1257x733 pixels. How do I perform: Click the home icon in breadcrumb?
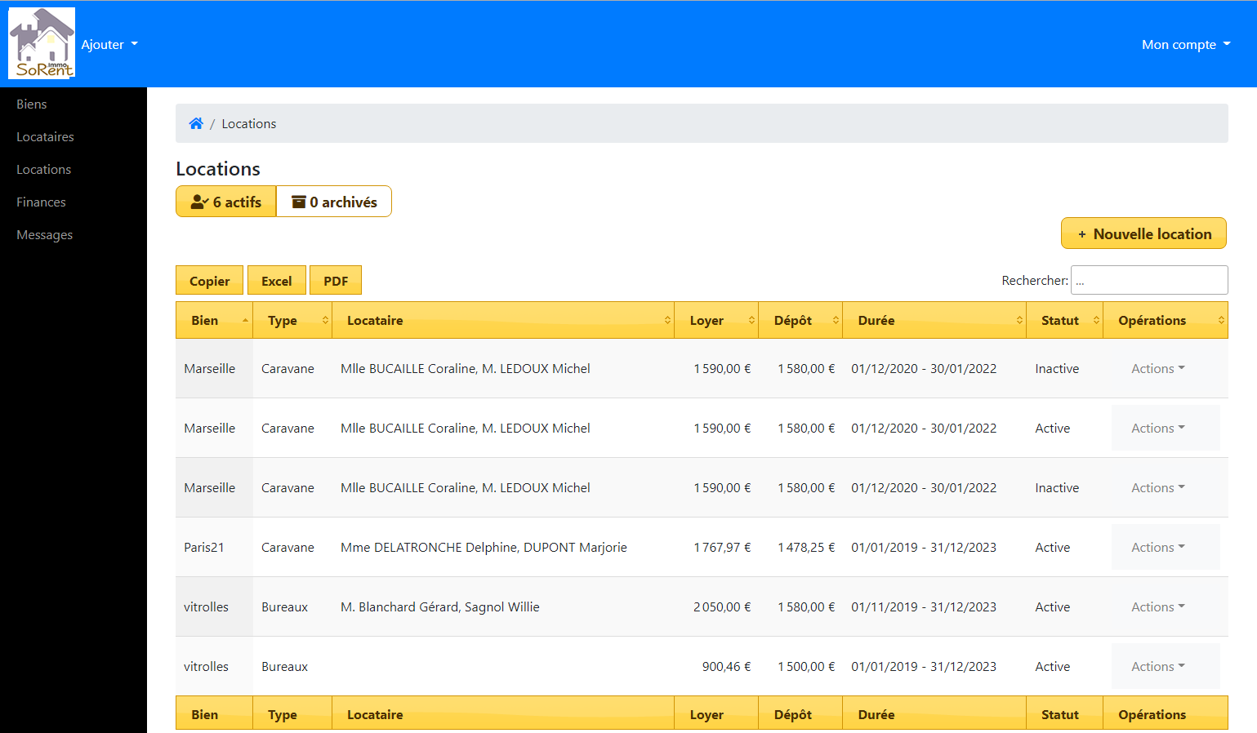click(x=196, y=123)
